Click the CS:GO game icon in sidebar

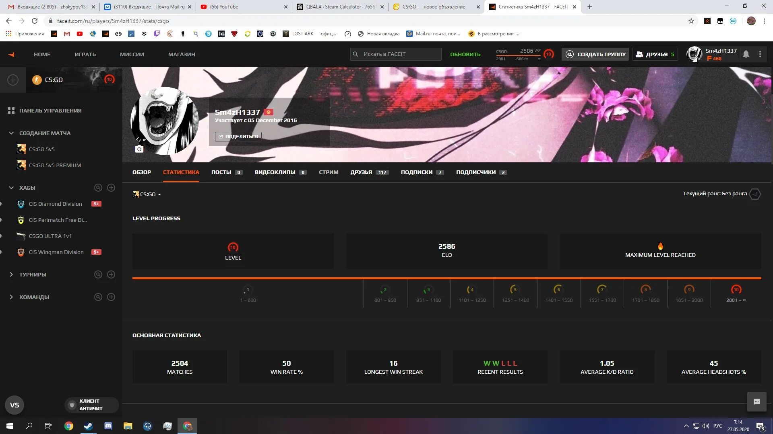pos(36,80)
